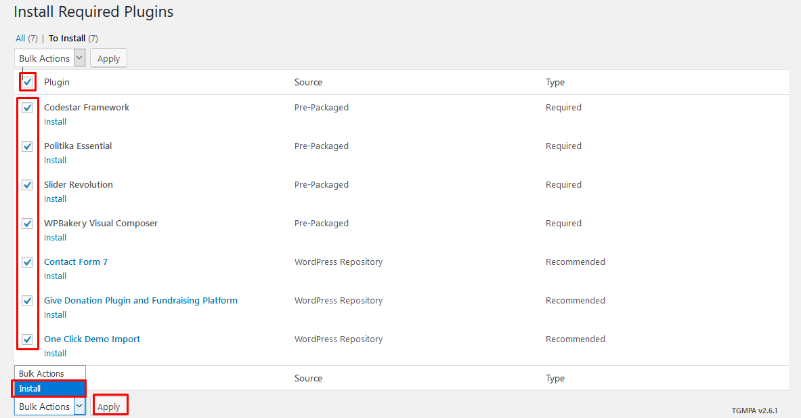Click the WordPress Repository source for Contact Form 7
The image size is (801, 418).
pos(338,262)
